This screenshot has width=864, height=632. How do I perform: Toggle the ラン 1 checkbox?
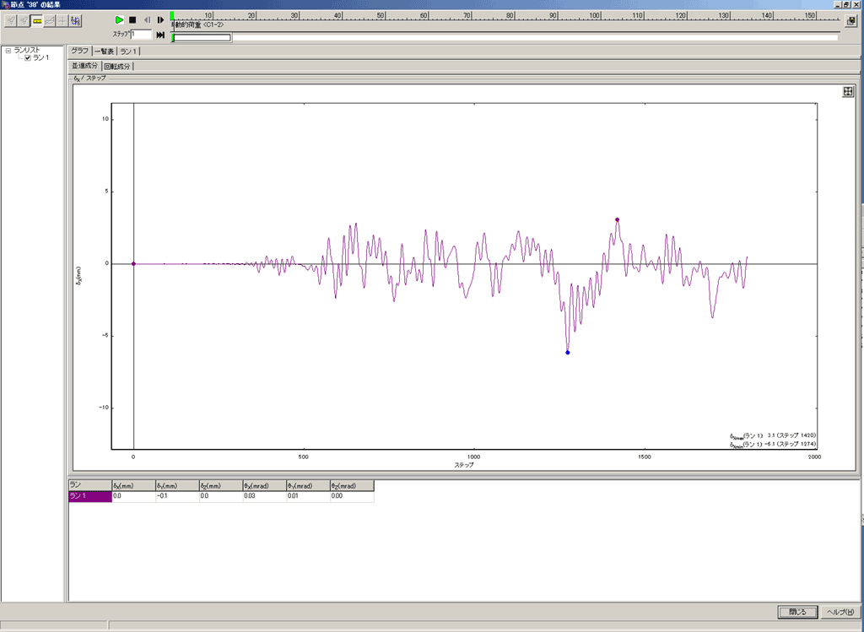28,58
